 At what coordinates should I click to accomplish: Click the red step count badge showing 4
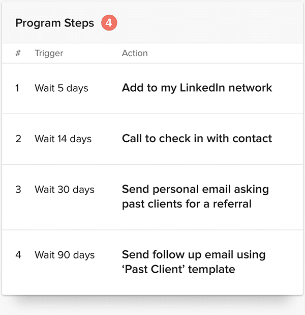tap(109, 23)
